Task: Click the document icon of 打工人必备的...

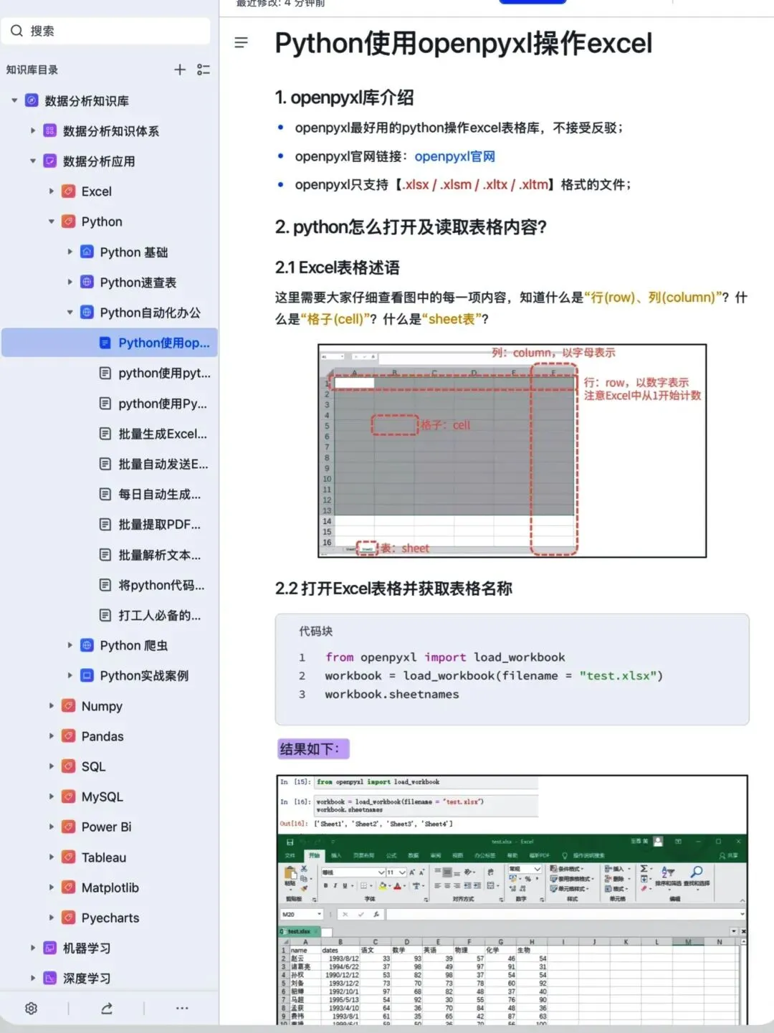Action: click(x=105, y=615)
